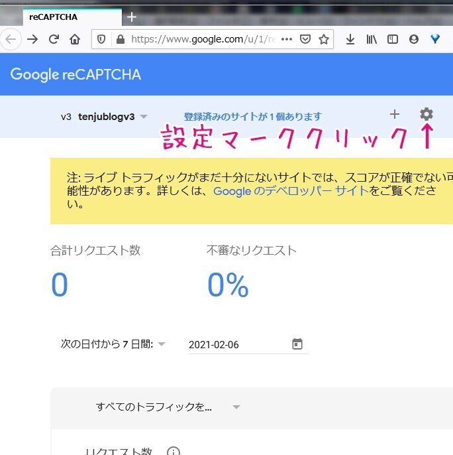Image resolution: width=453 pixels, height=455 pixels.
Task: Reload the reCAPTCHA page
Action: [x=54, y=39]
